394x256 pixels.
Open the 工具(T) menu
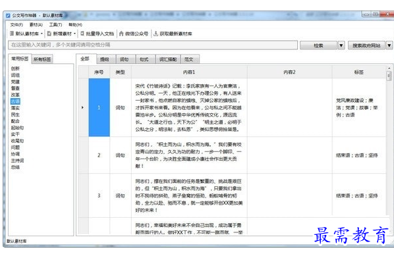point(55,24)
